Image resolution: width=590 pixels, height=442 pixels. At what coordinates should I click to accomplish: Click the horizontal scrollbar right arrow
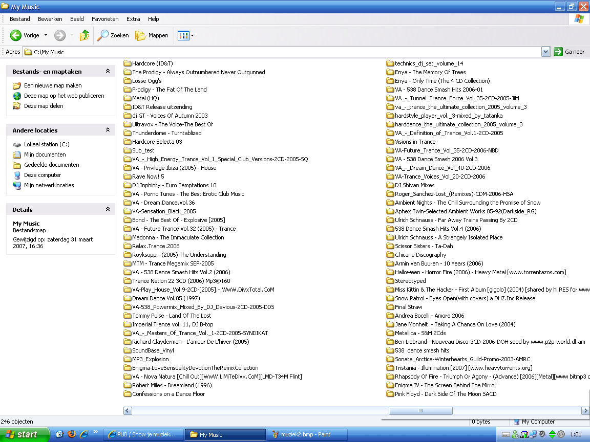coord(585,411)
